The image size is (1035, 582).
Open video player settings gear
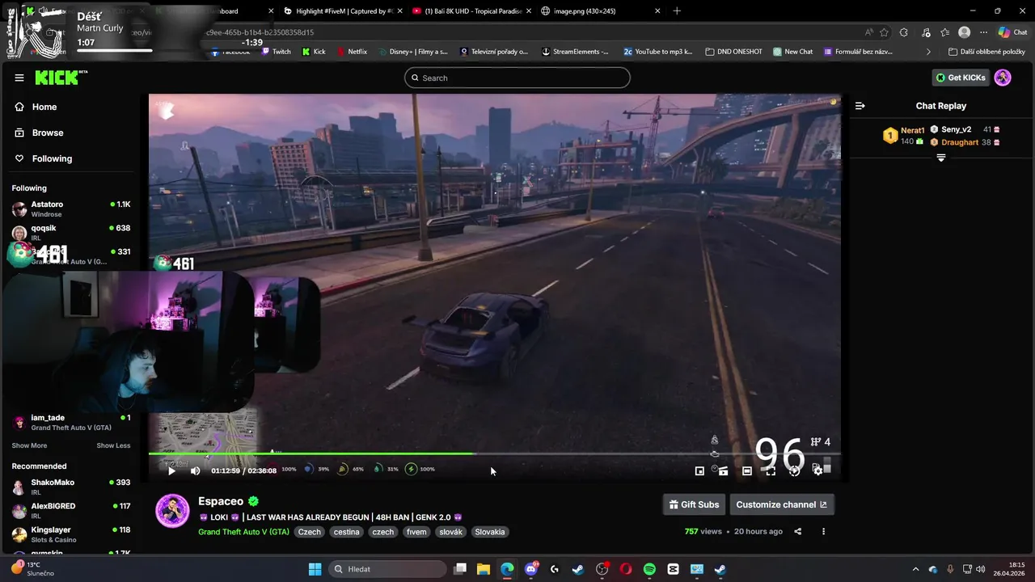point(817,470)
